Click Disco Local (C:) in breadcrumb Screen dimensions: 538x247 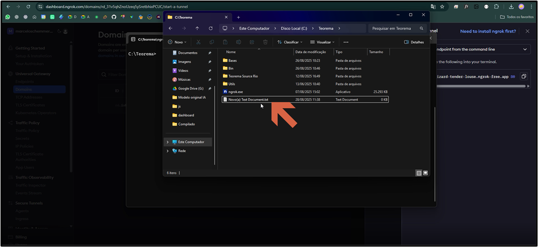point(294,28)
